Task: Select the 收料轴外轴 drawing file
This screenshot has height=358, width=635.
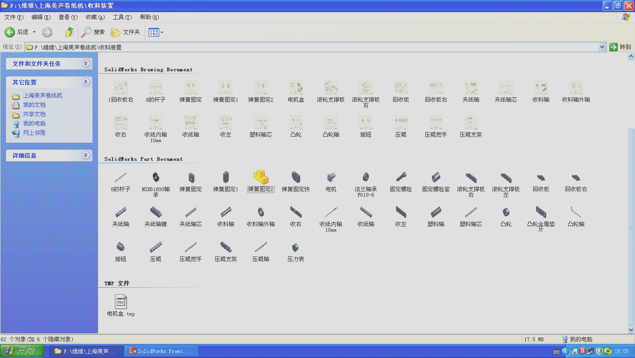Action: (x=576, y=92)
